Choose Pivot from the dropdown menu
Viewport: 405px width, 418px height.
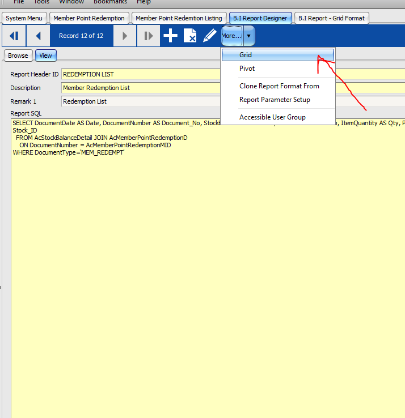247,69
